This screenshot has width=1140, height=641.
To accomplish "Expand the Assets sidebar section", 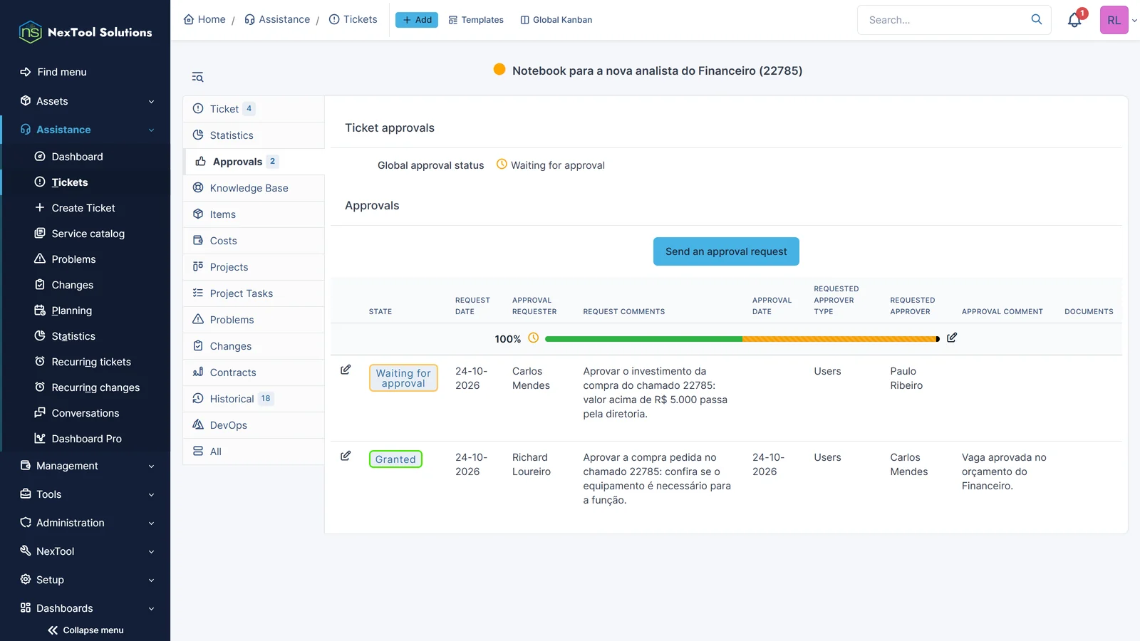I will click(x=85, y=101).
